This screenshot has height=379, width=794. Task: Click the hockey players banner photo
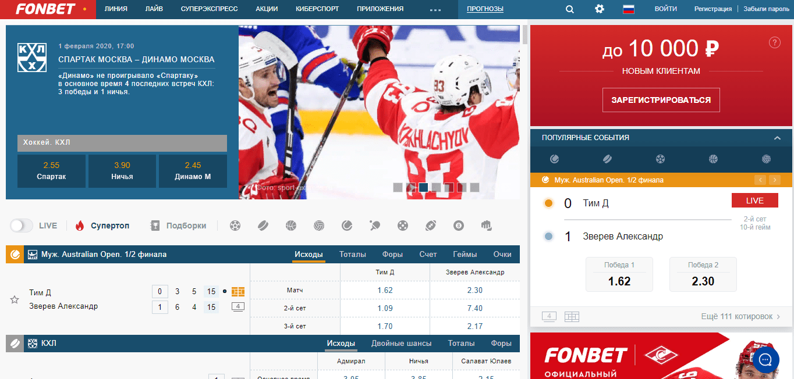tap(379, 112)
